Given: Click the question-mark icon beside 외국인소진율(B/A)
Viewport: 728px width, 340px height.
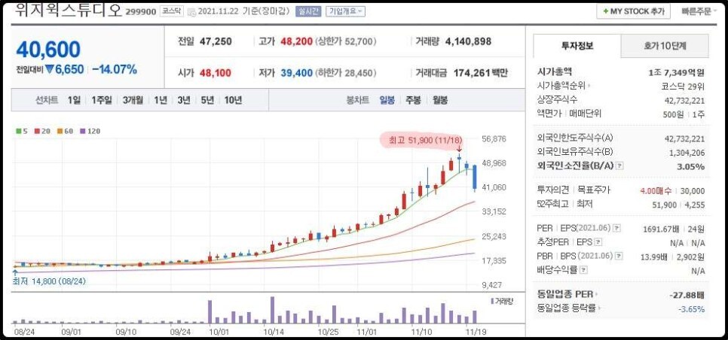Looking at the screenshot, I should pyautogui.click(x=619, y=165).
